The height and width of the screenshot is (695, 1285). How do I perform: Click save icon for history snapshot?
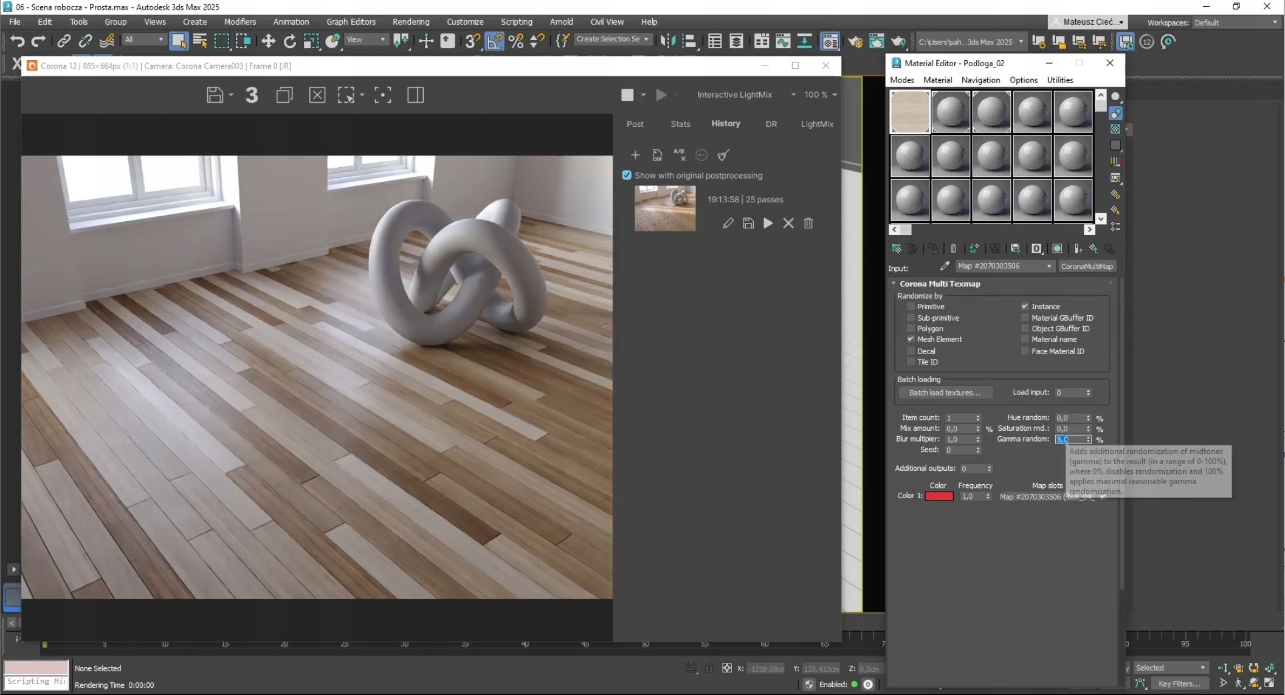click(748, 223)
